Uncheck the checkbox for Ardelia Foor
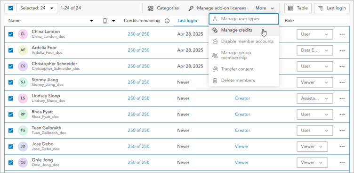 pos(11,50)
